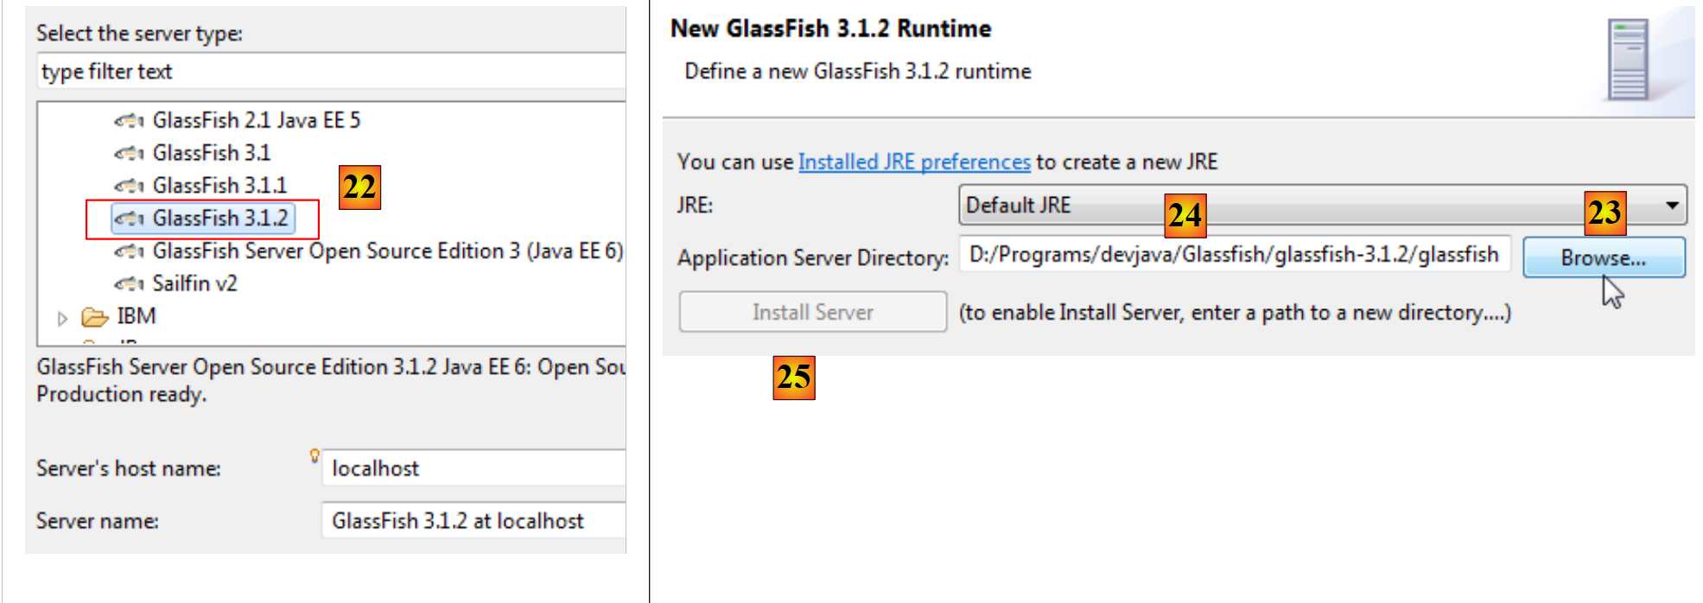
Task: Click the GlassFish 2.1 Java EE 5 fish icon
Action: point(129,121)
